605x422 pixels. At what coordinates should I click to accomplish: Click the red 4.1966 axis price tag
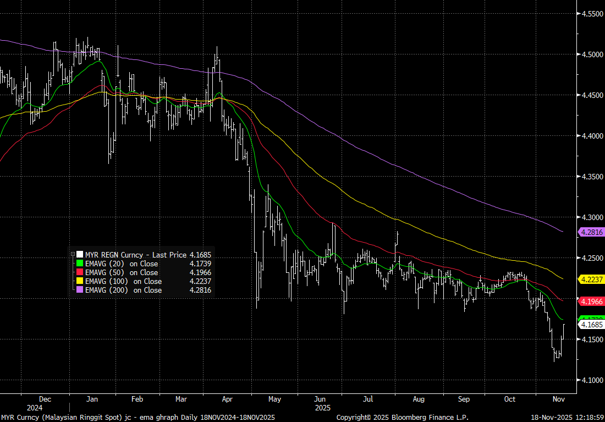click(592, 302)
